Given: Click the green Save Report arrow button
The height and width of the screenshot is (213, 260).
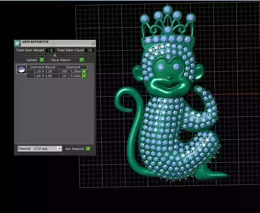Looking at the screenshot, I should [82, 60].
